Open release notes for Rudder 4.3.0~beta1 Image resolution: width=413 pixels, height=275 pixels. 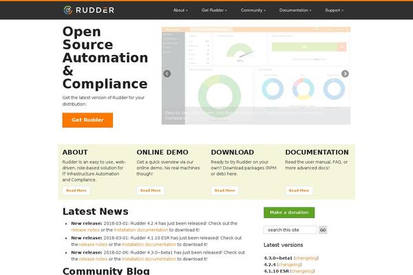tap(93, 258)
